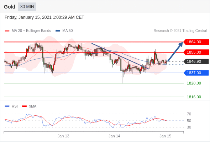The image size is (210, 142).
Task: Click the blue MA 50 legend swatch
Action: click(x=58, y=31)
